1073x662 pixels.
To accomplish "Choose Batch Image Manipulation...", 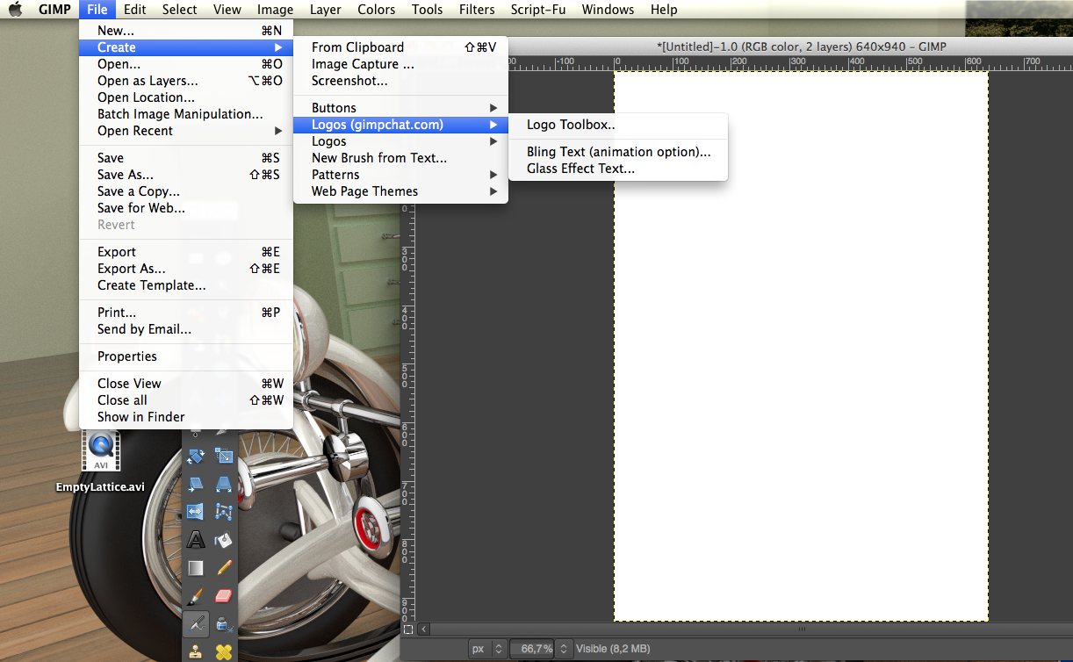I will point(185,114).
